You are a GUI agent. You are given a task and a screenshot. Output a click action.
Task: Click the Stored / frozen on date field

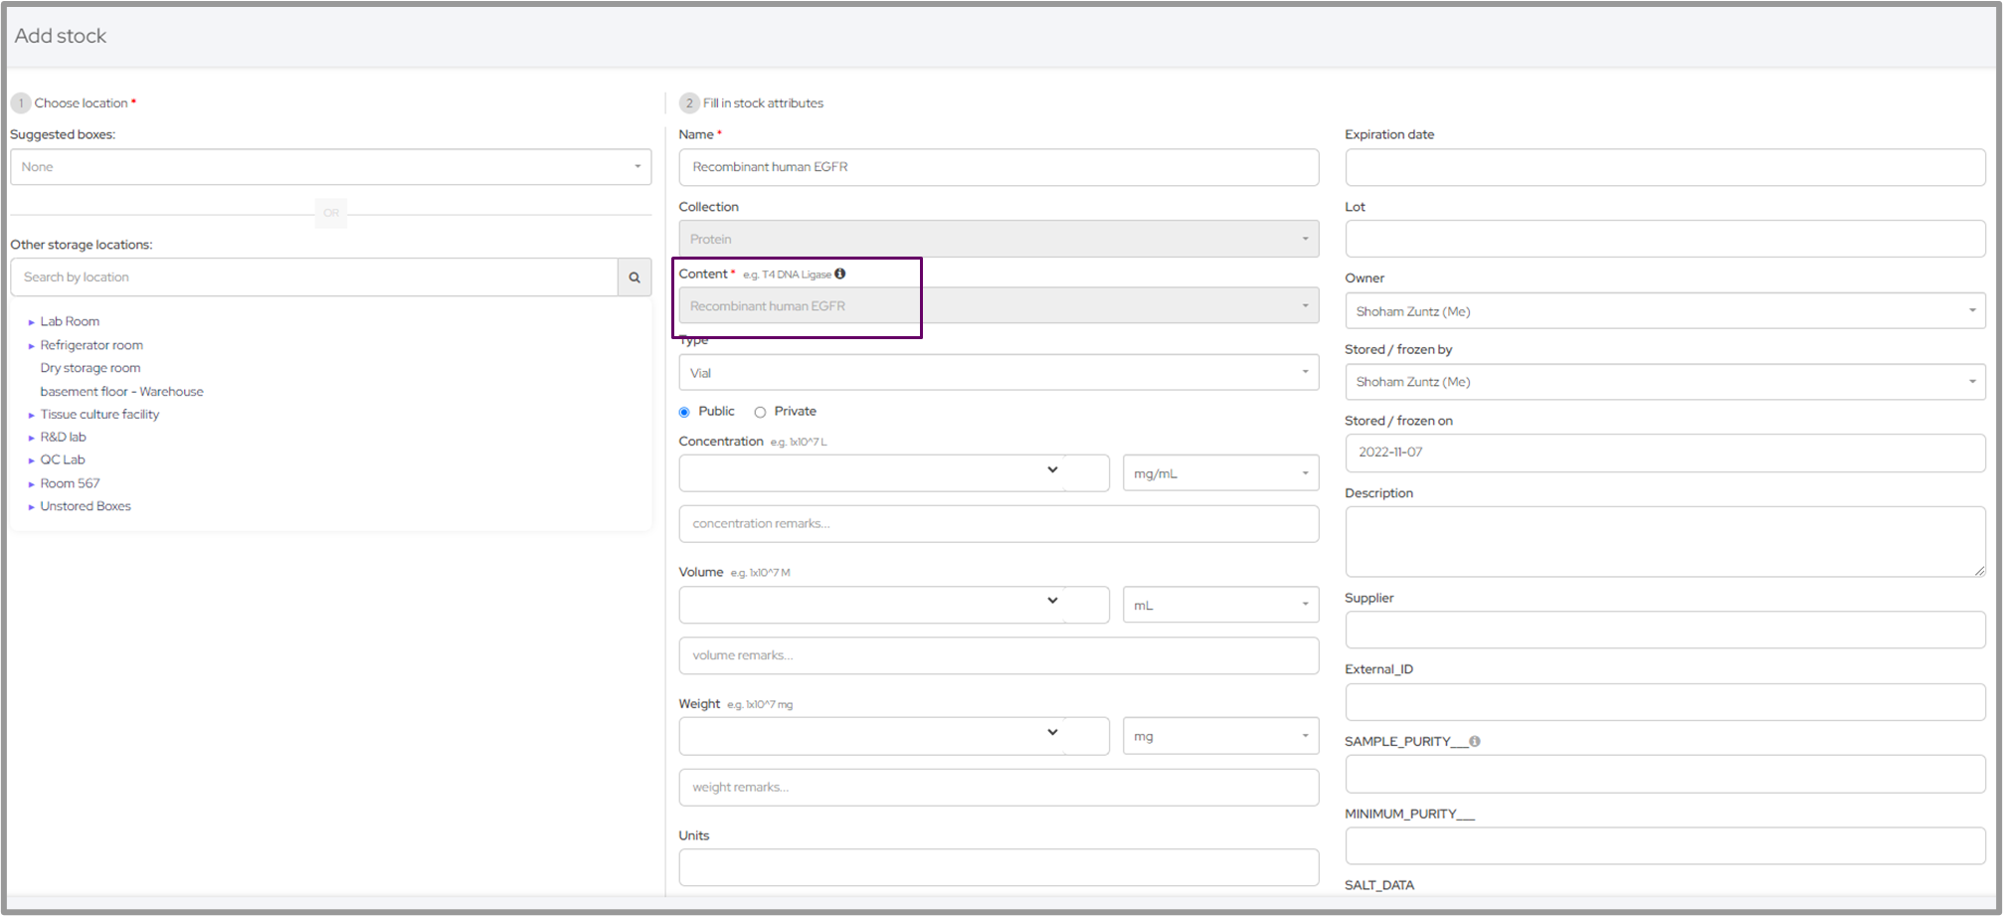pos(1664,453)
